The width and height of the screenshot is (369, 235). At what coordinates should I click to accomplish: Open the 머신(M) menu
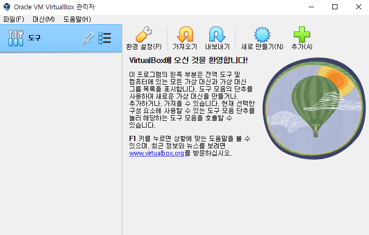click(x=44, y=19)
